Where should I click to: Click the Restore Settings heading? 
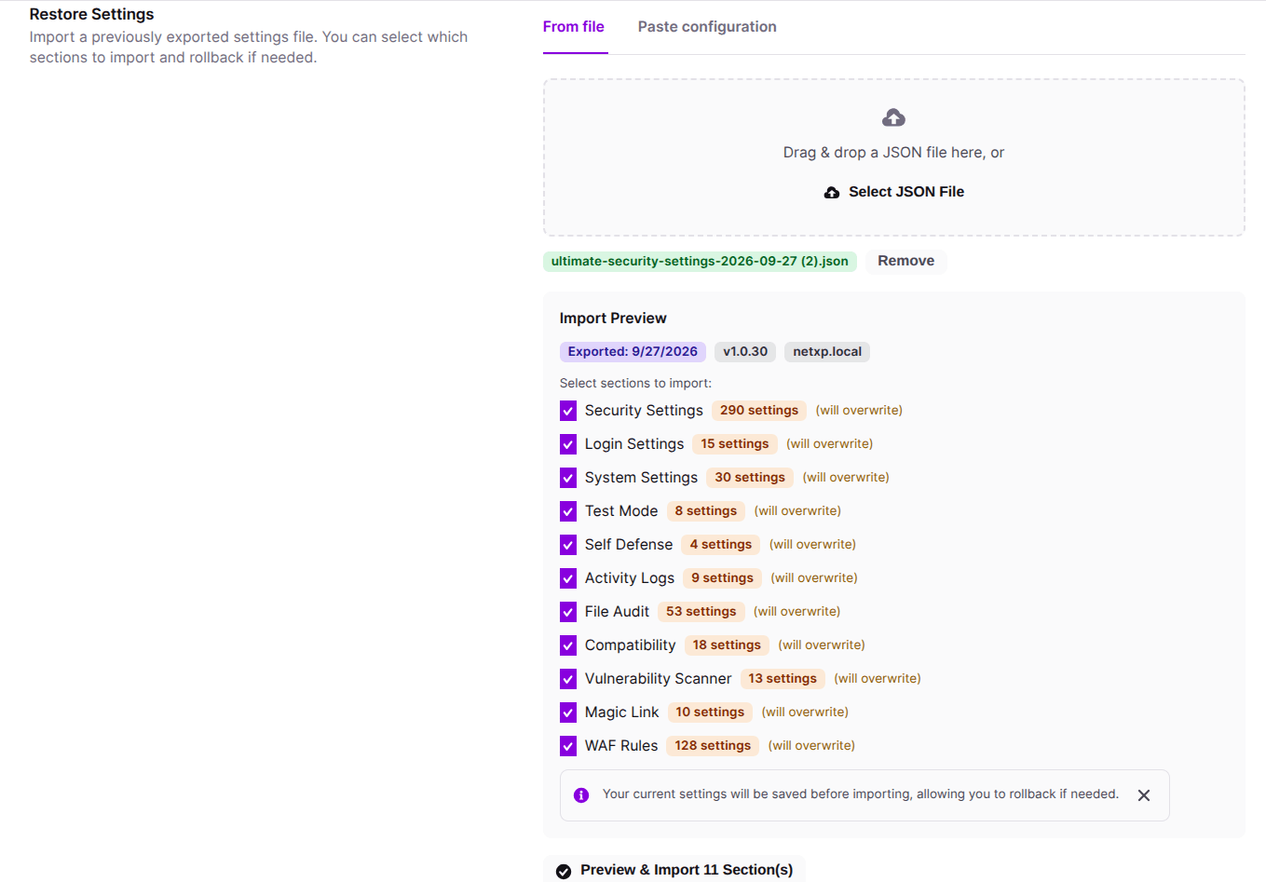[x=91, y=15]
